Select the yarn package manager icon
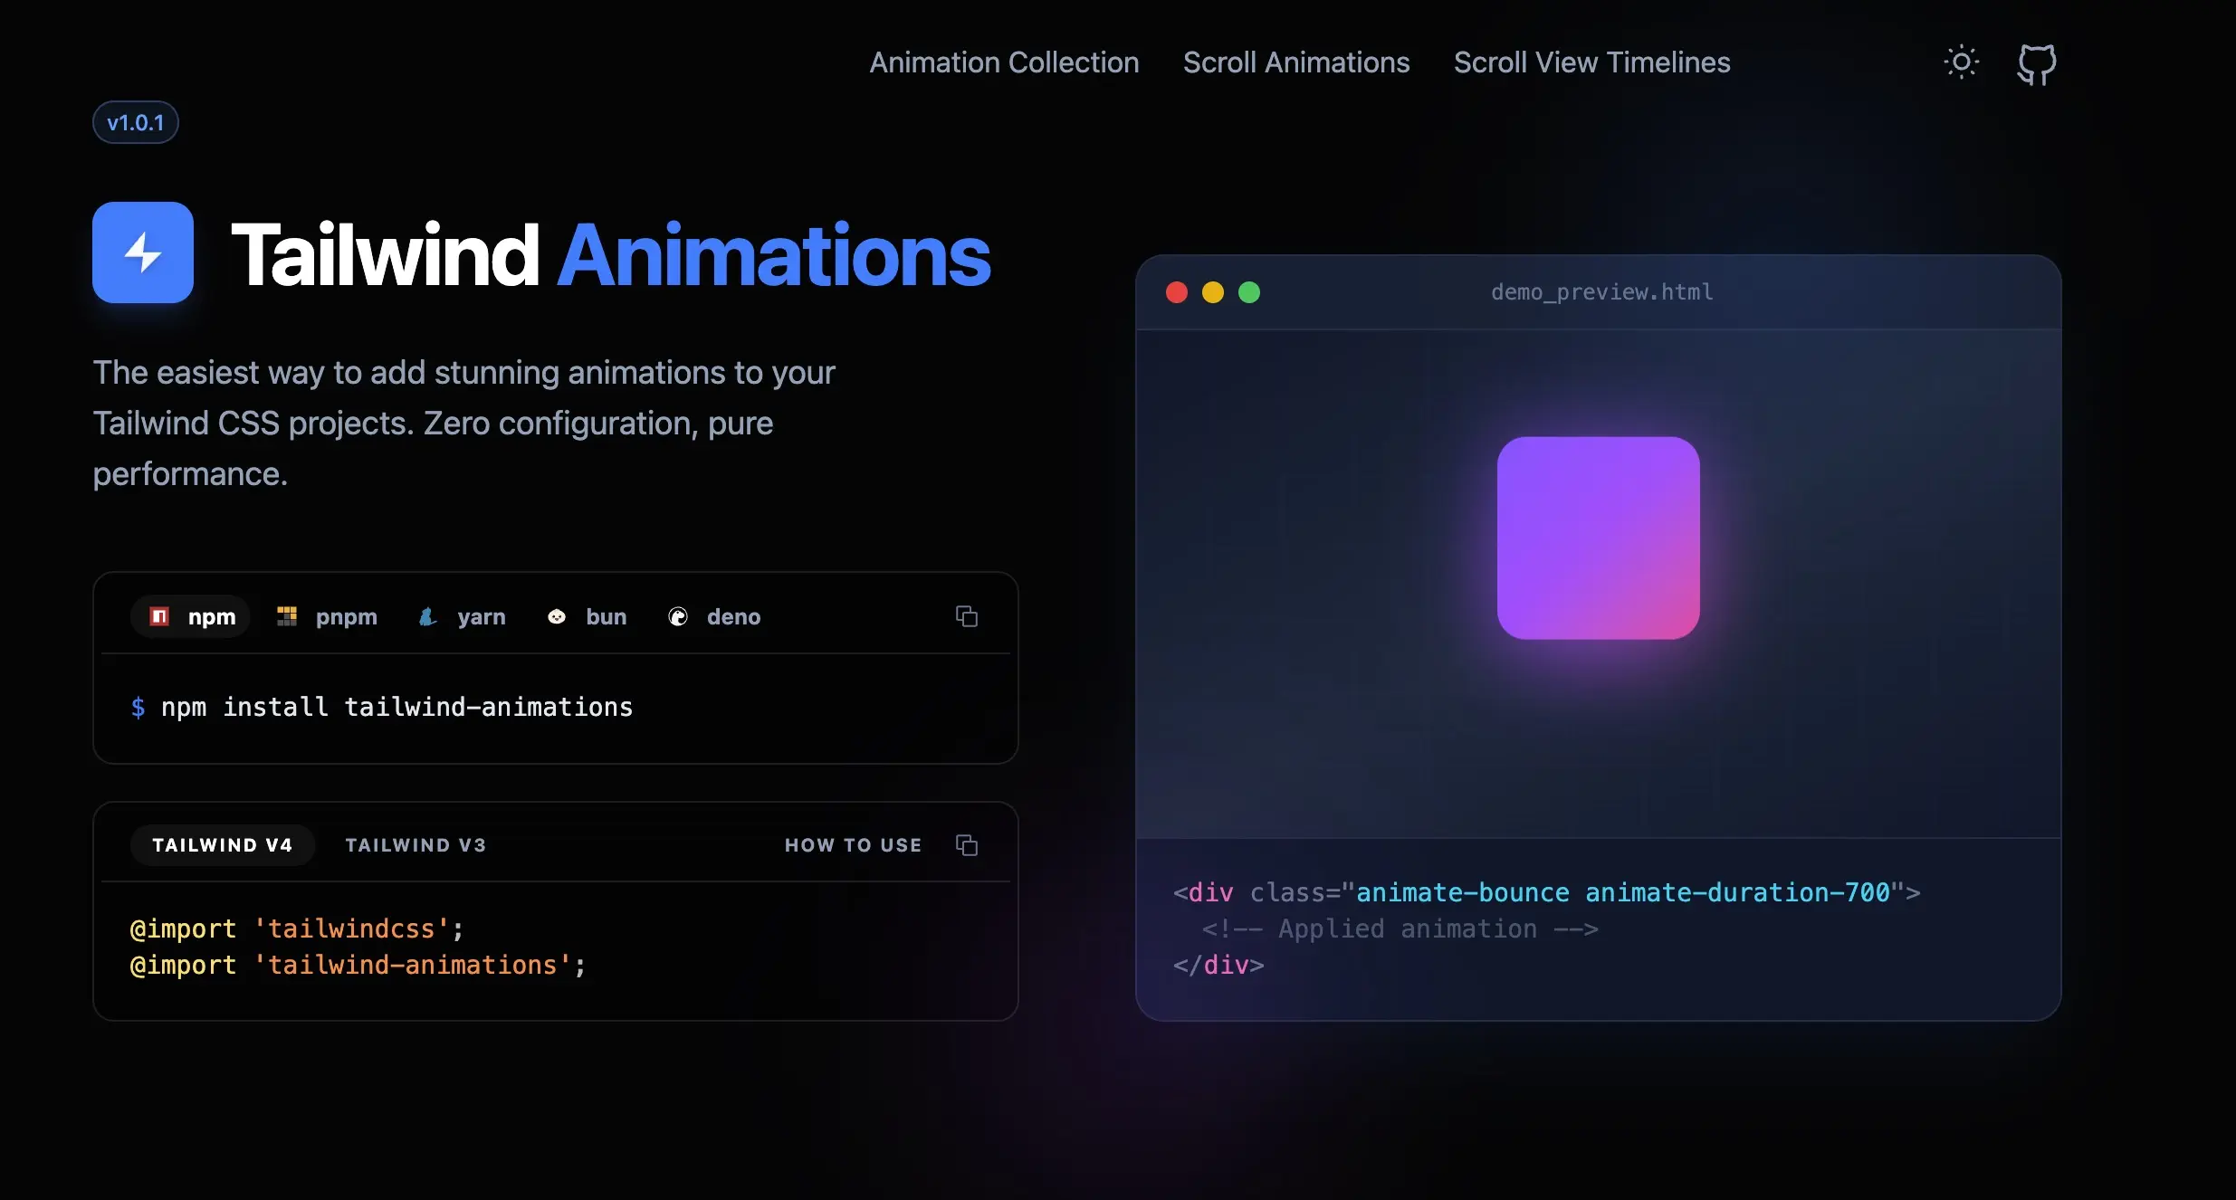2236x1200 pixels. 429,616
